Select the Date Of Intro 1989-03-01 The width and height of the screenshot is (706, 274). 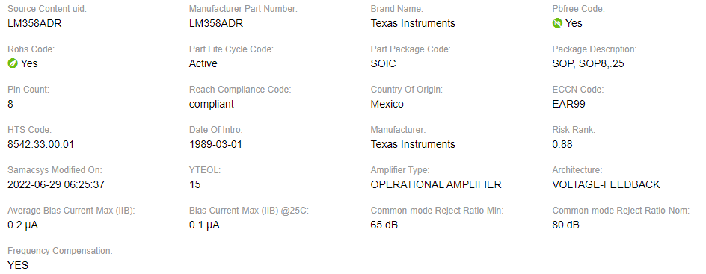[215, 145]
